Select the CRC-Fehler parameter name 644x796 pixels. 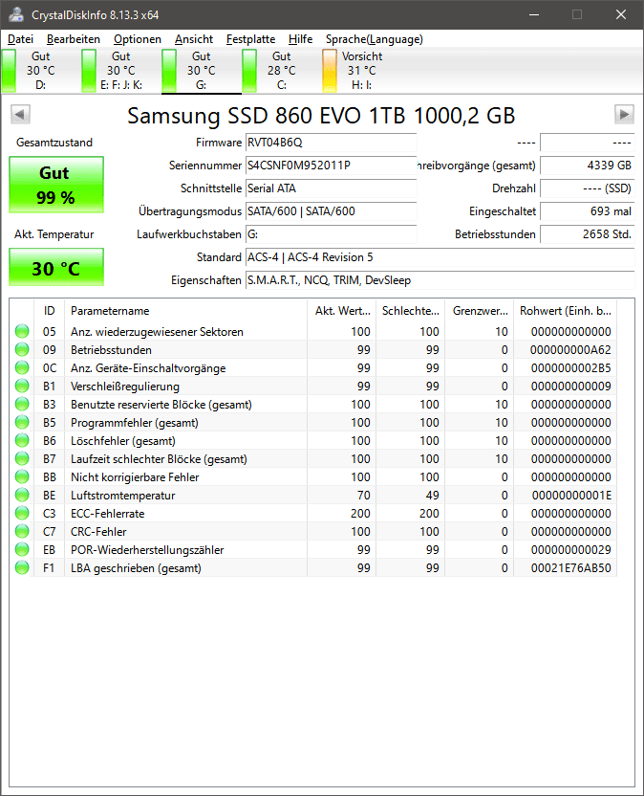coord(98,532)
